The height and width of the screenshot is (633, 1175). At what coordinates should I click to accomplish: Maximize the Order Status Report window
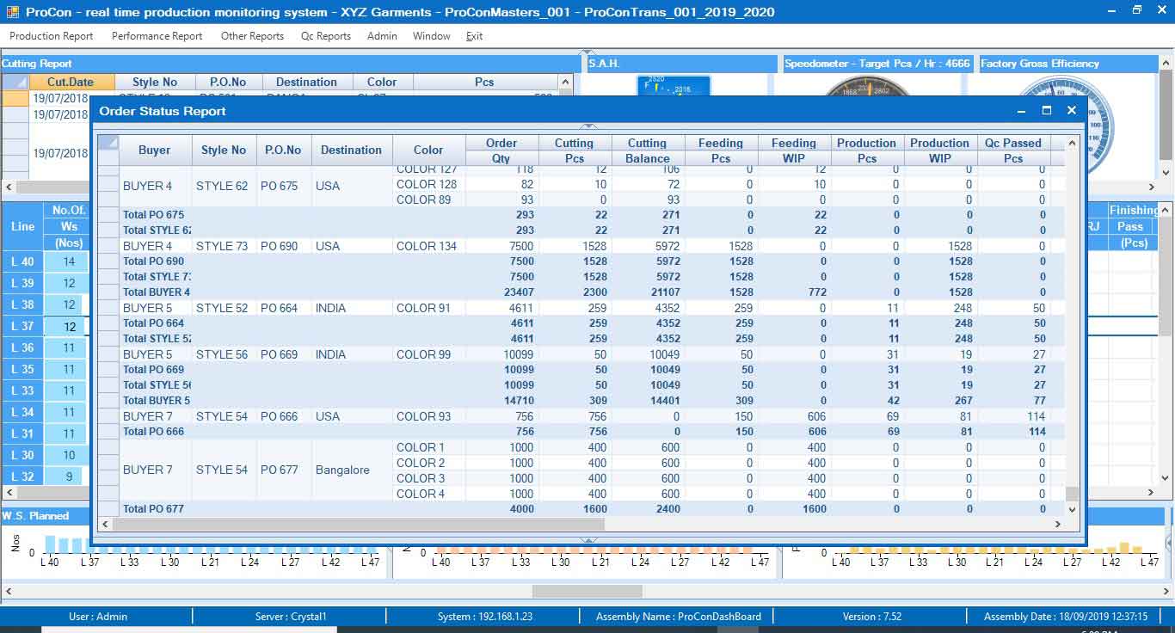1046,111
